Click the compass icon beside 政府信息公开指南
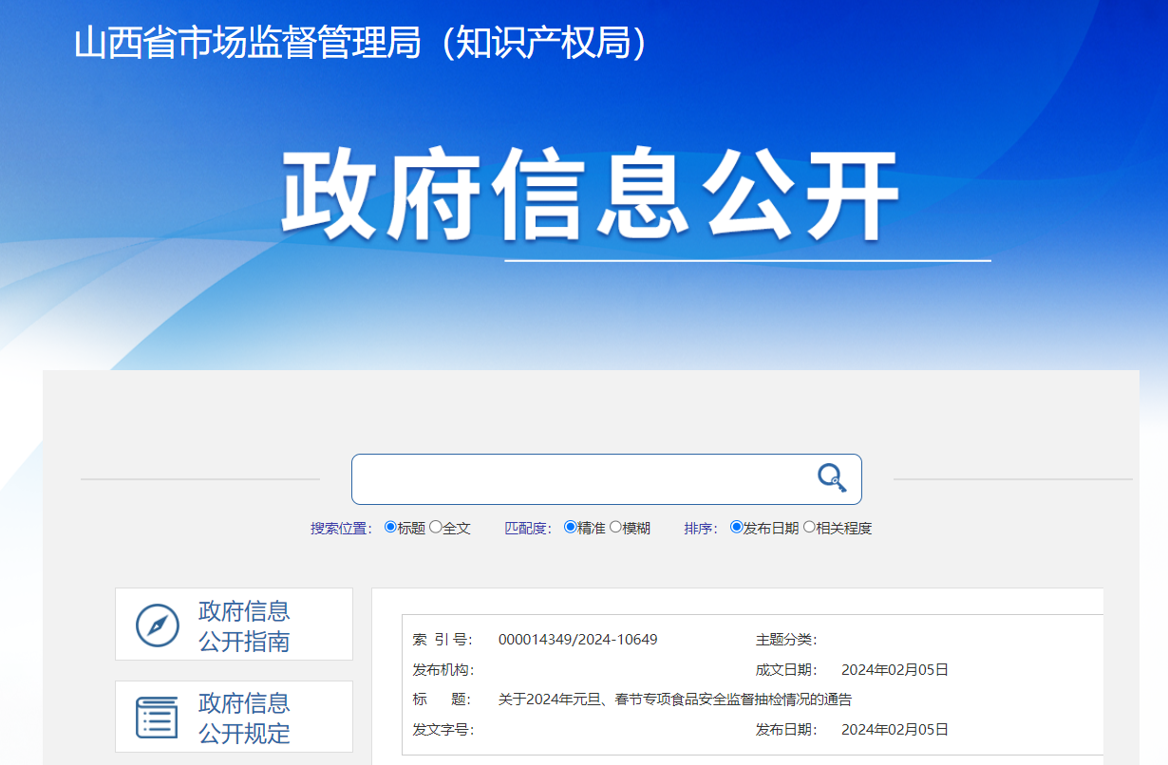 pyautogui.click(x=158, y=625)
